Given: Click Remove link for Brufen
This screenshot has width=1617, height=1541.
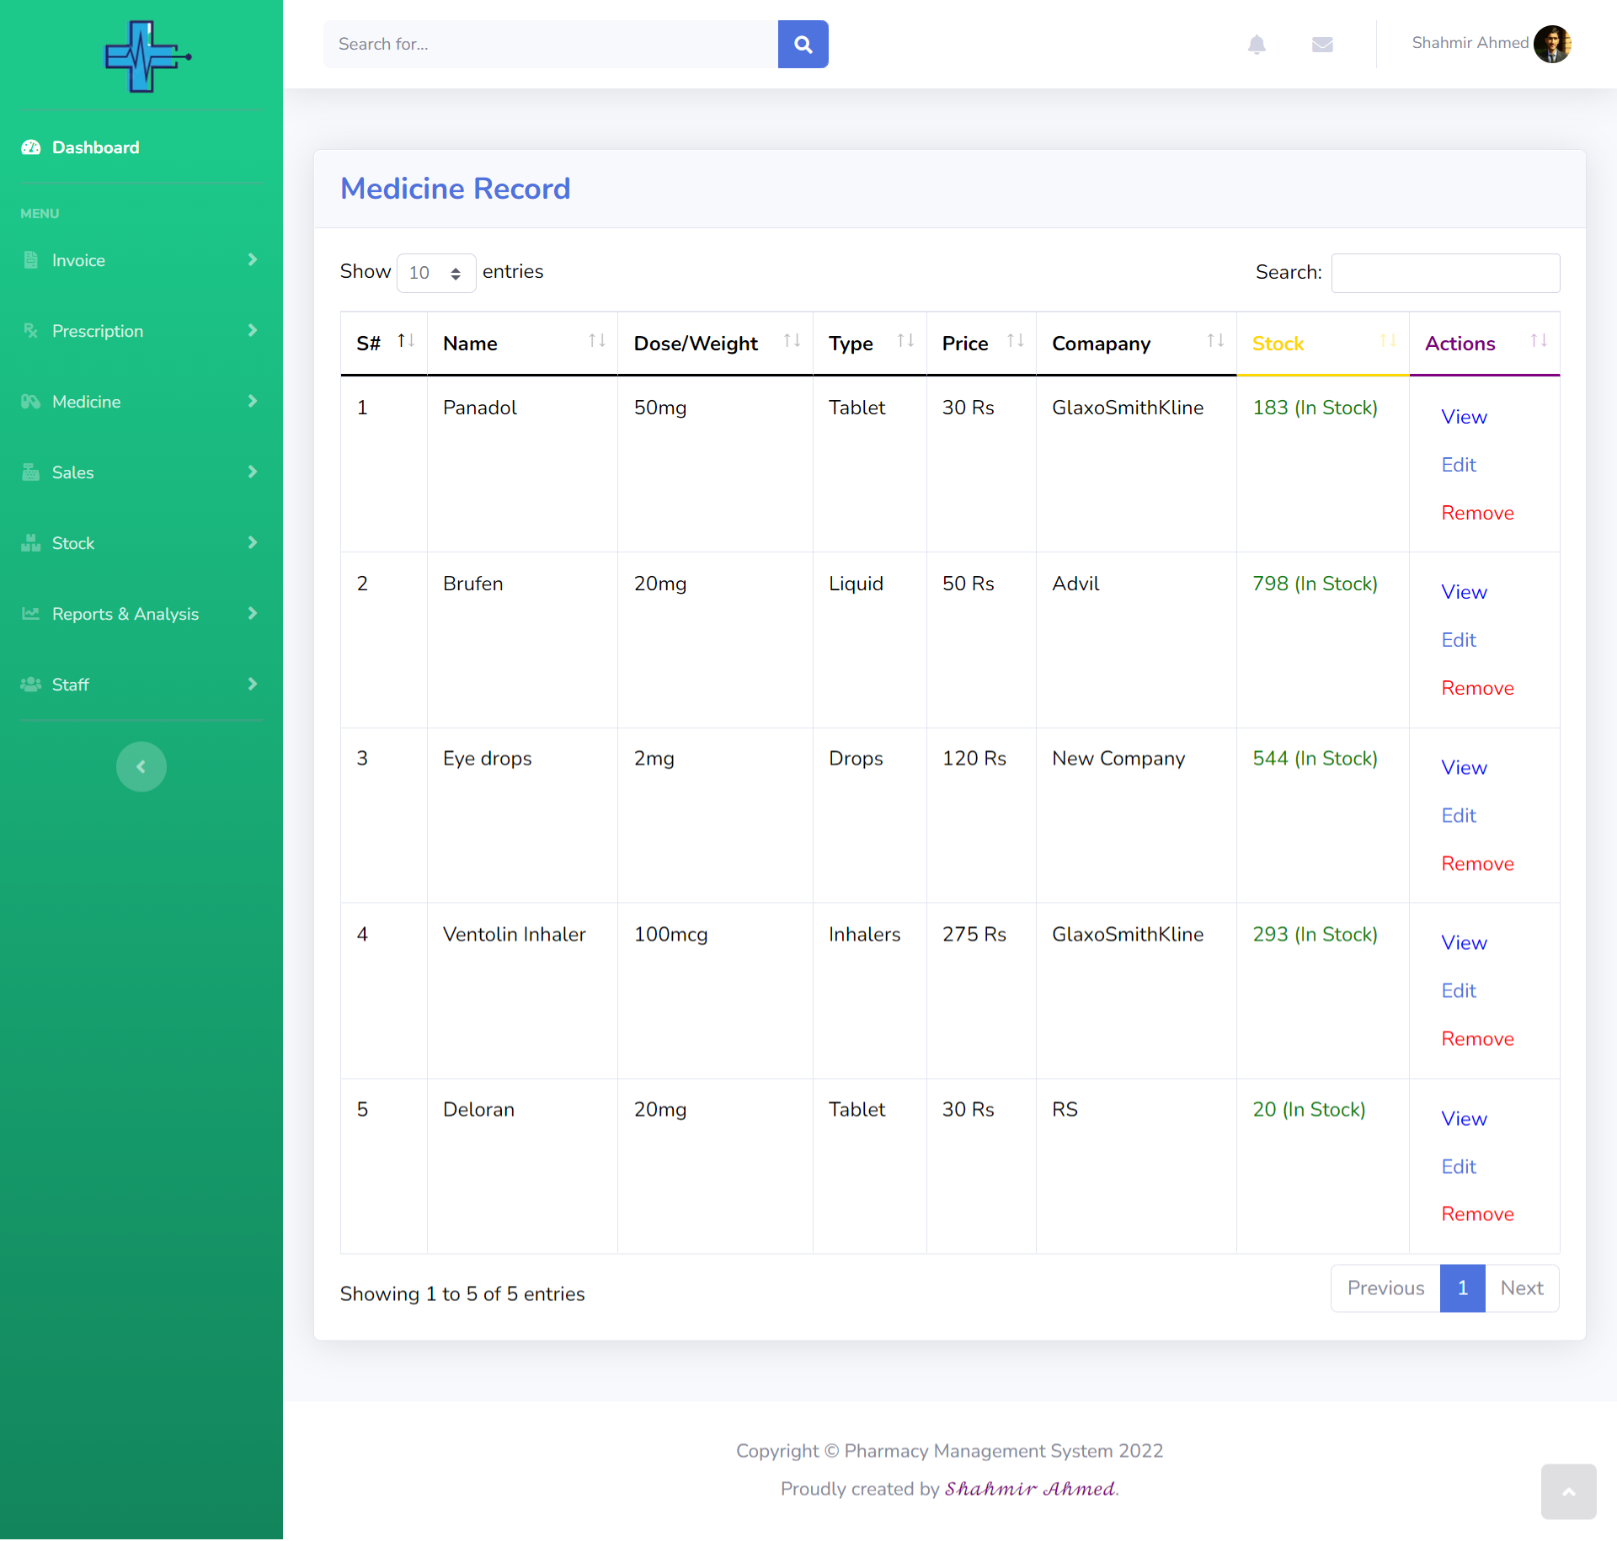Looking at the screenshot, I should tap(1477, 688).
